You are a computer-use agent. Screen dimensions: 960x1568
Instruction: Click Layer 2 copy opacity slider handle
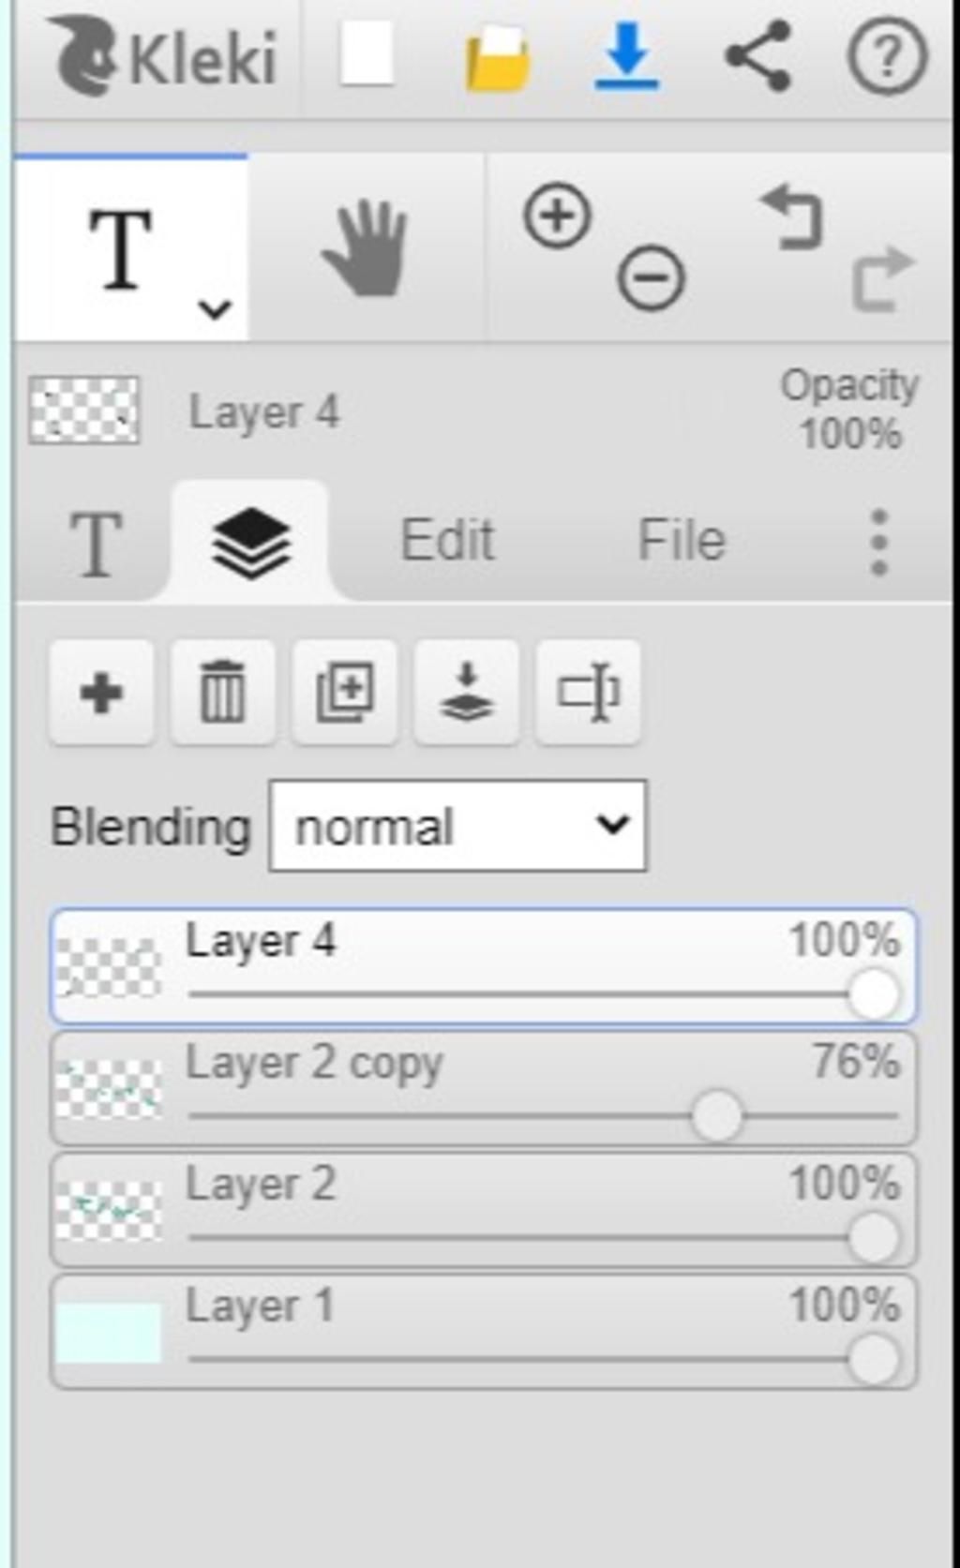pos(717,1116)
